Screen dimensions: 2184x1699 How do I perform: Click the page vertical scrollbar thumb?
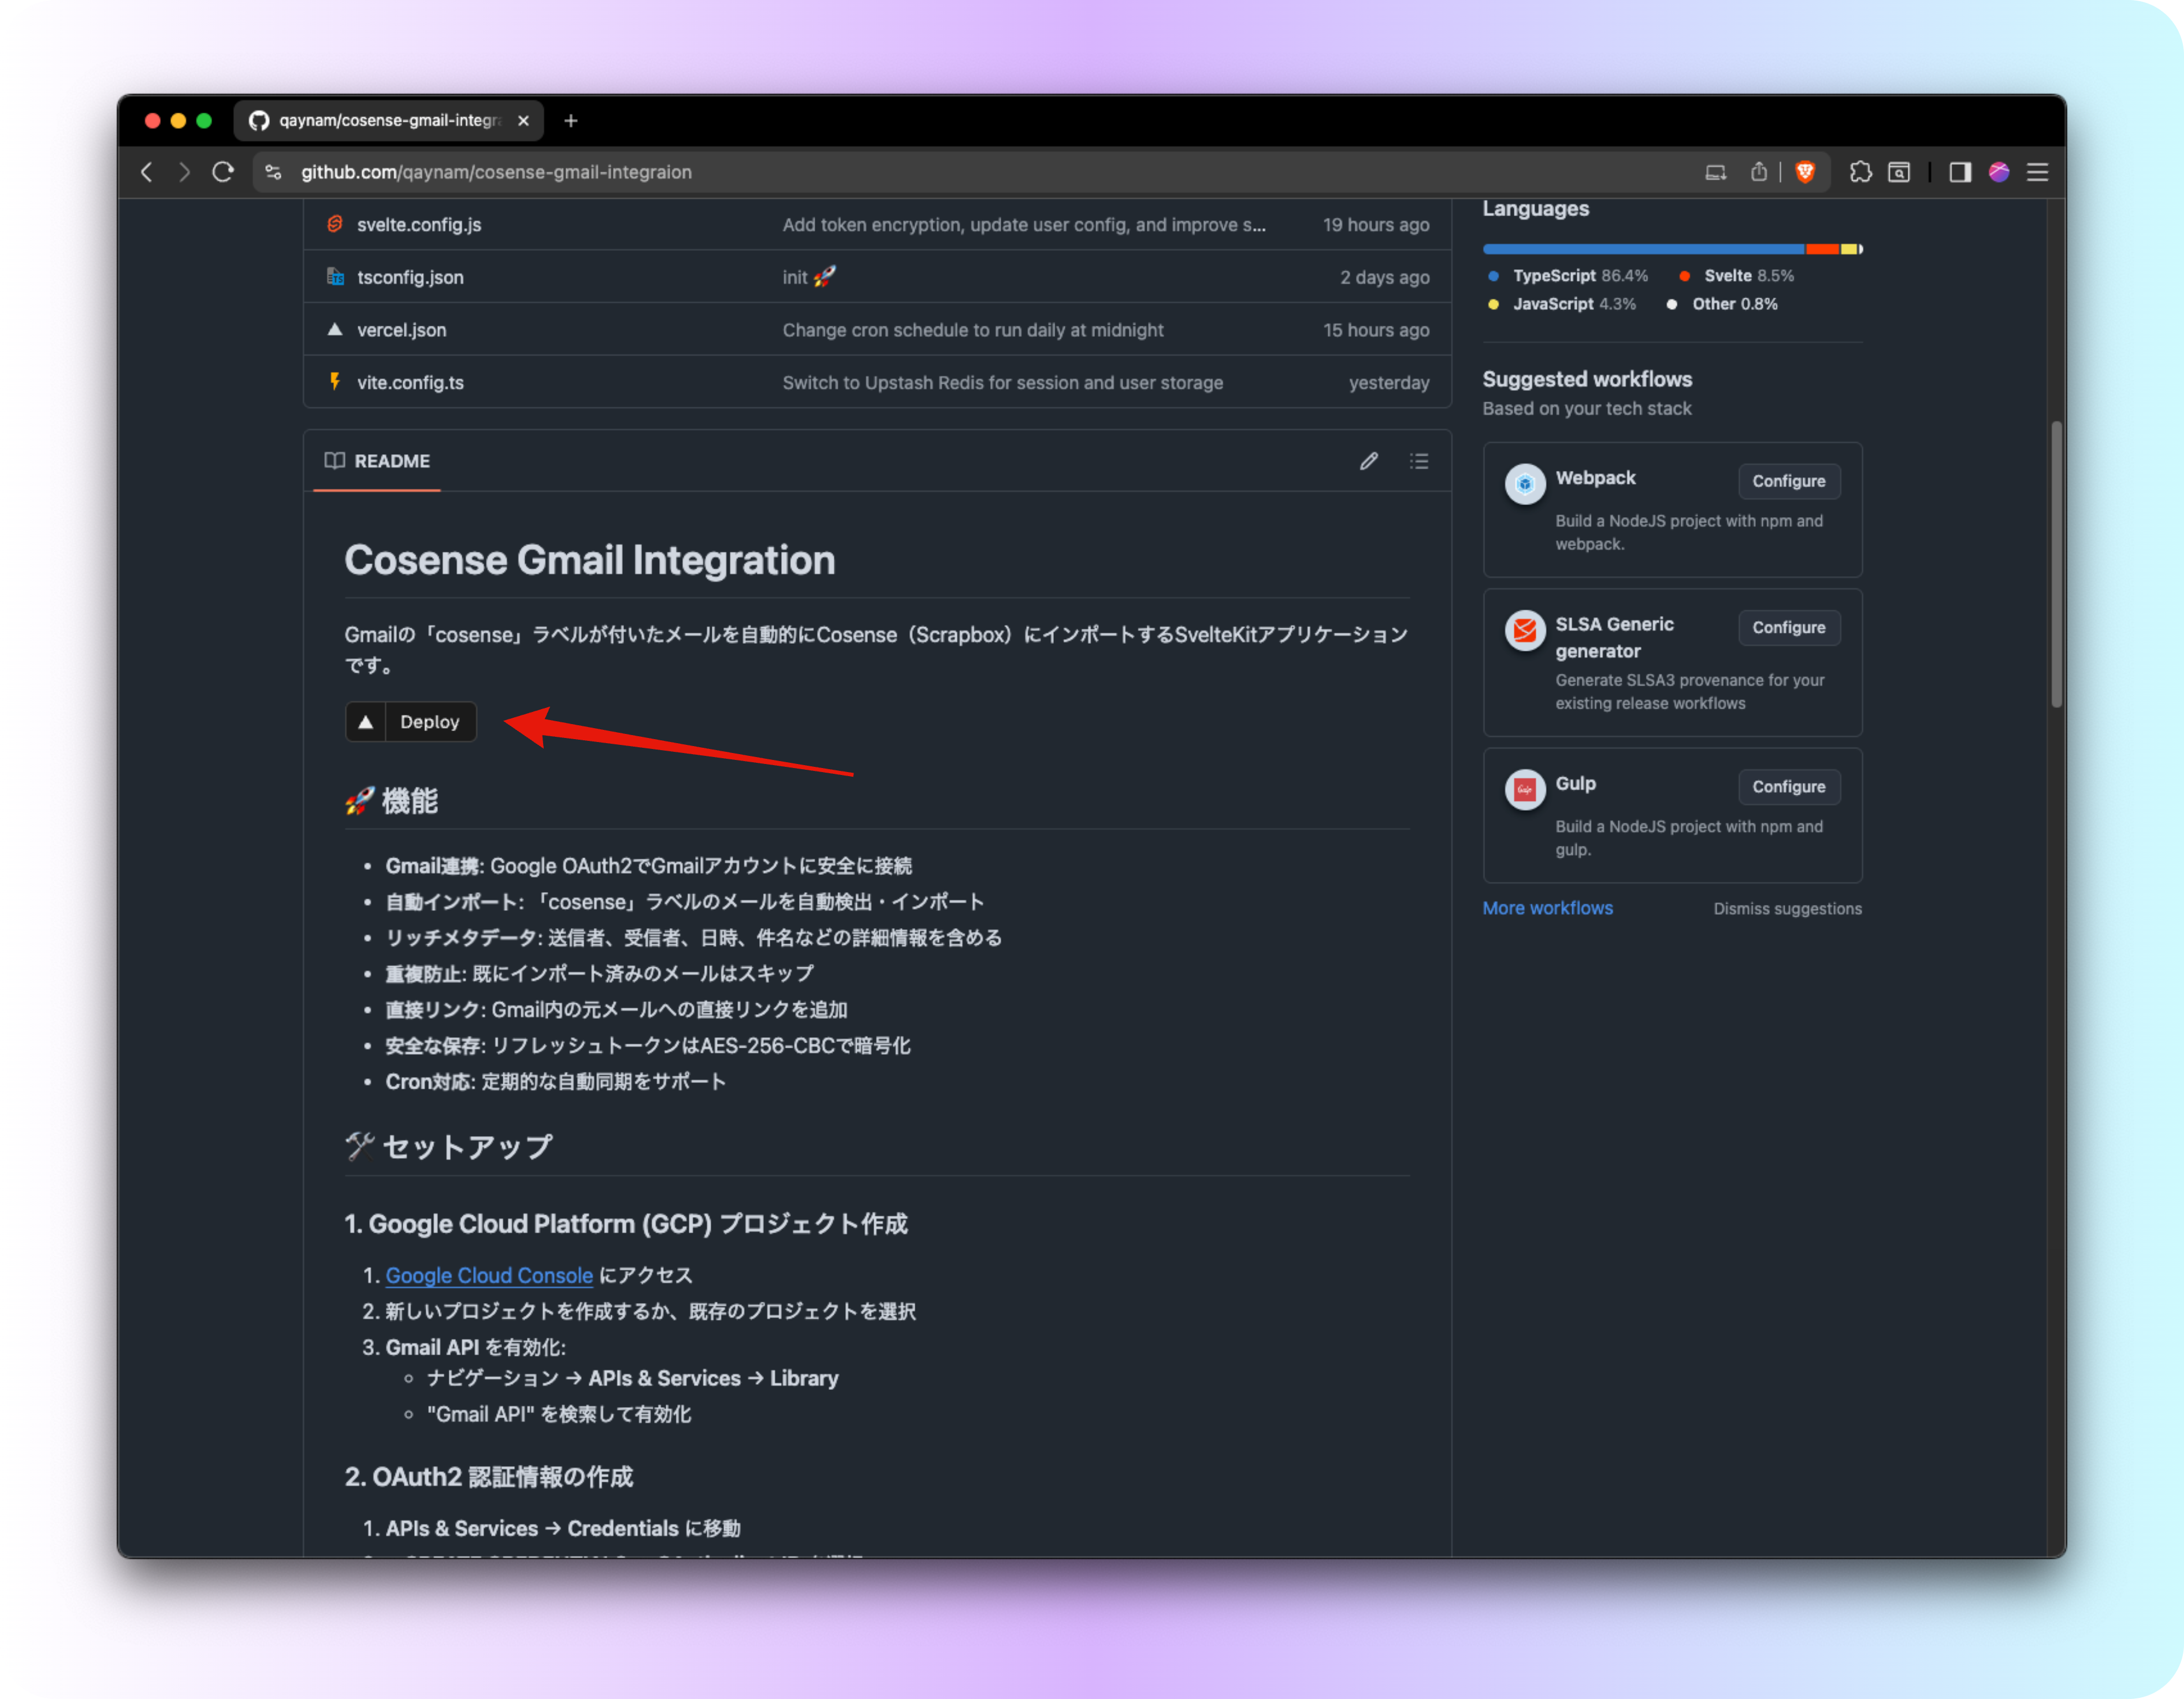pyautogui.click(x=2057, y=564)
